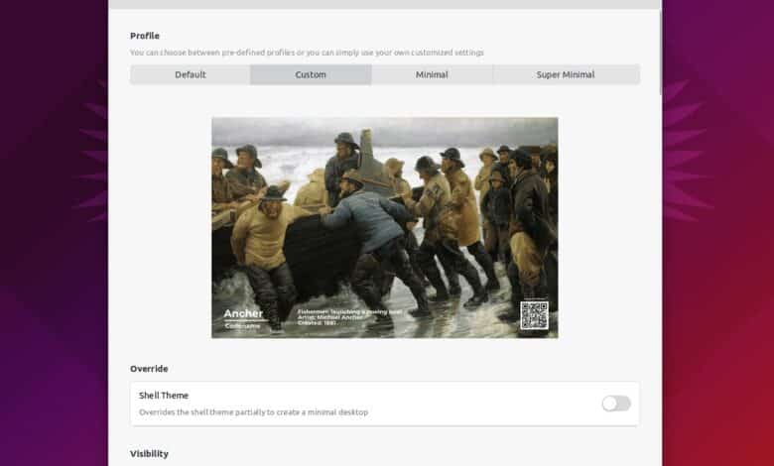The image size is (774, 466).
Task: Select the Minimal profile
Action: tap(432, 75)
